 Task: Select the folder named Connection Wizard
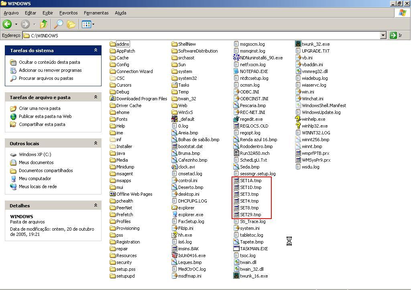click(x=134, y=71)
